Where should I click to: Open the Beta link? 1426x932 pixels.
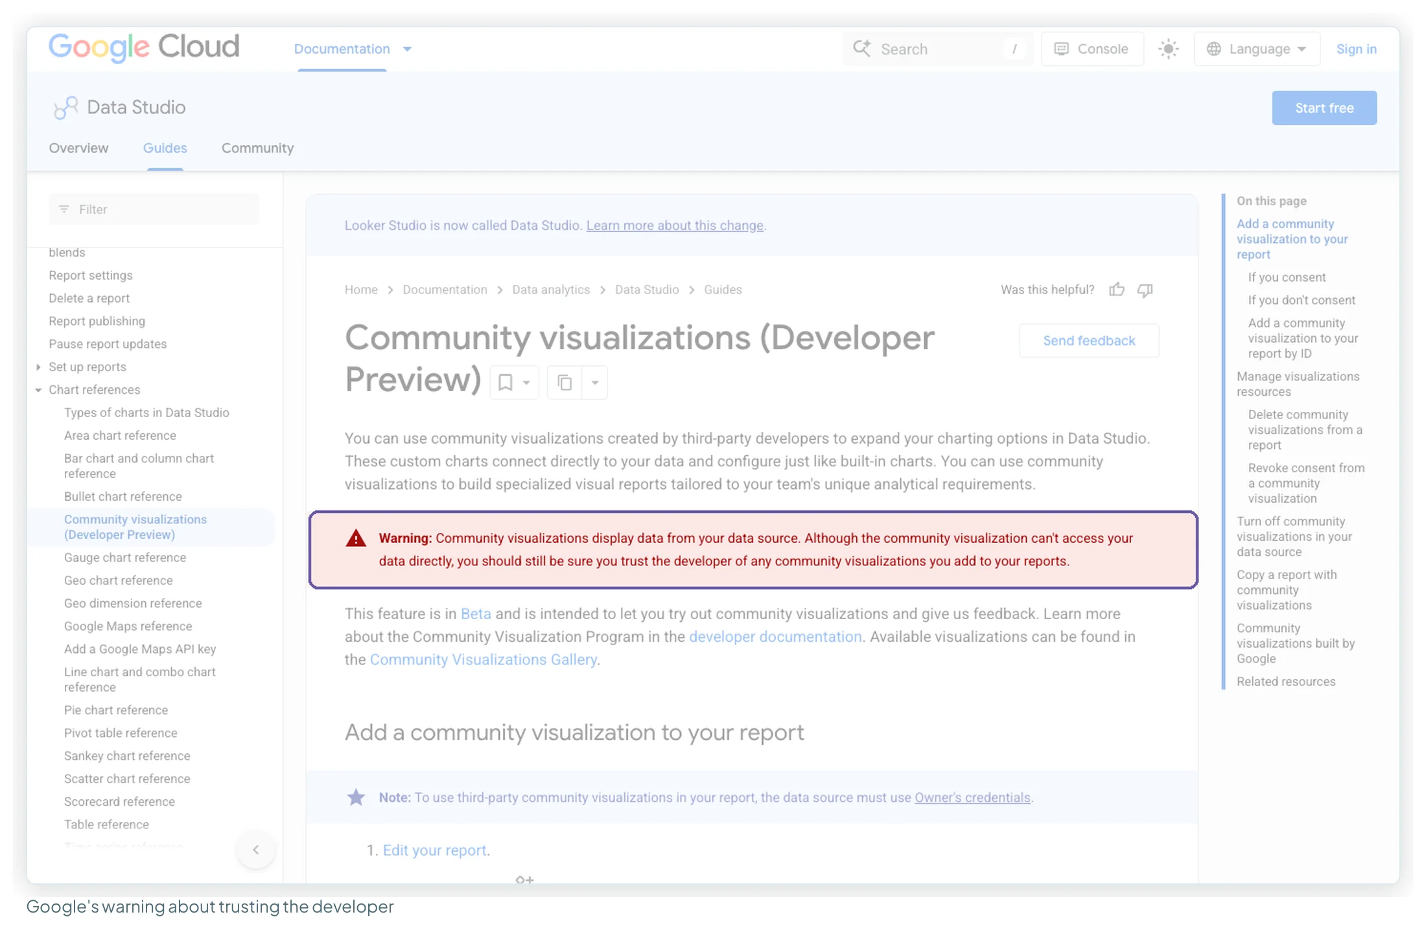[x=475, y=614]
